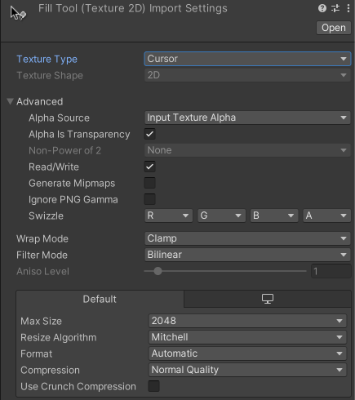This screenshot has height=400, width=355.
Task: Click the Fill Tool cursor texture icon
Action: pyautogui.click(x=18, y=13)
